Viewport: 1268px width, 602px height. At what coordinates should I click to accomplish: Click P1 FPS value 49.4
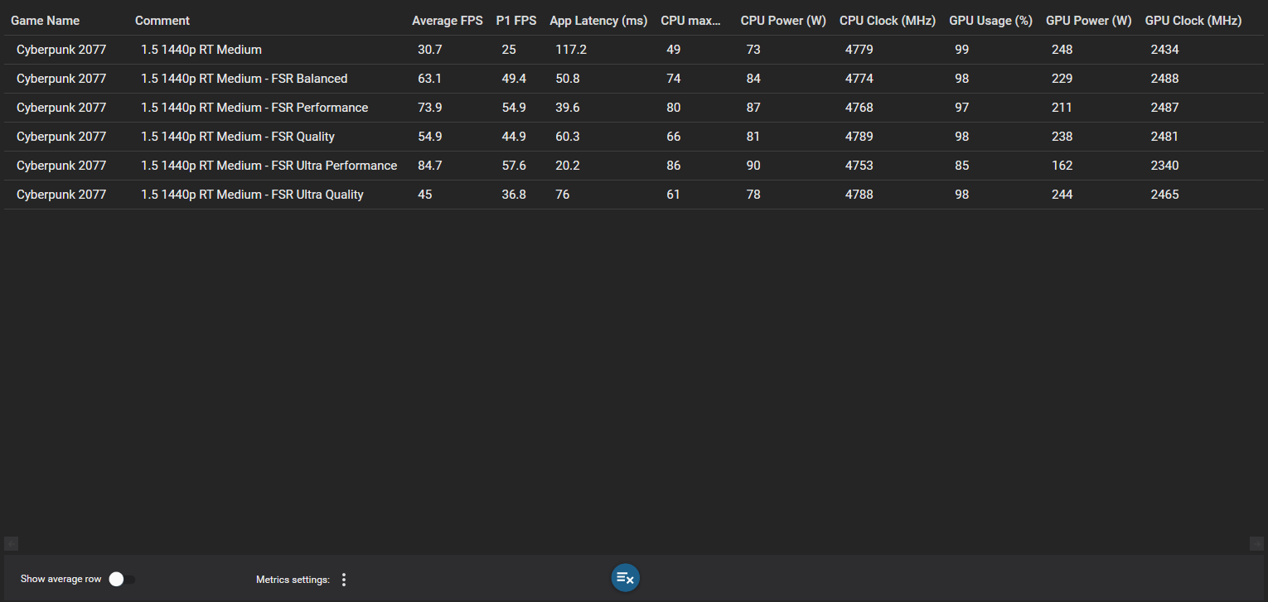coord(514,79)
